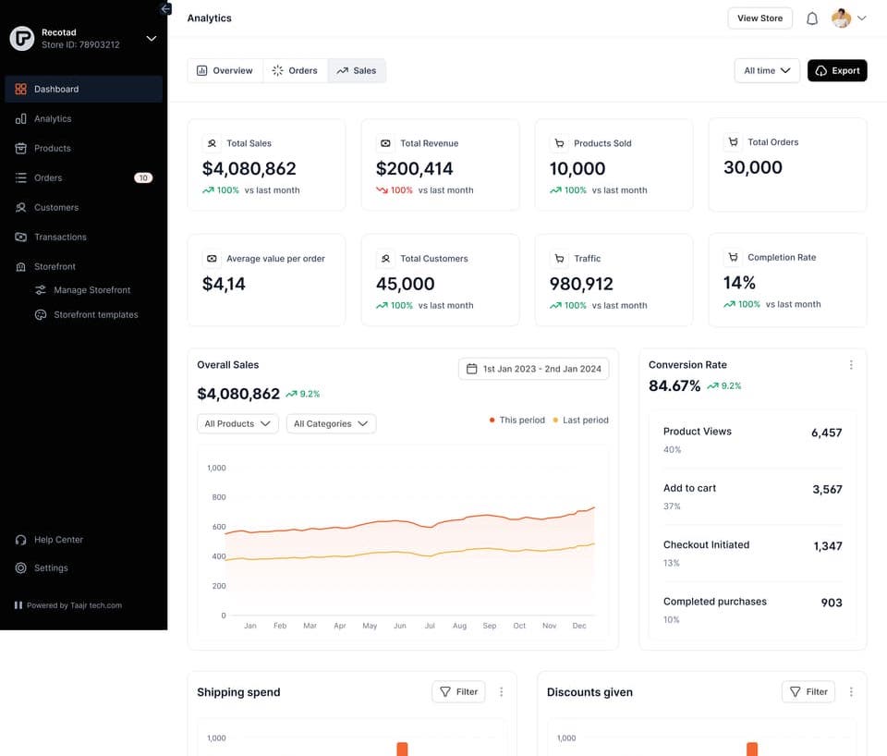Viewport: 887px width, 756px height.
Task: Open the All time period dropdown
Action: coord(767,71)
